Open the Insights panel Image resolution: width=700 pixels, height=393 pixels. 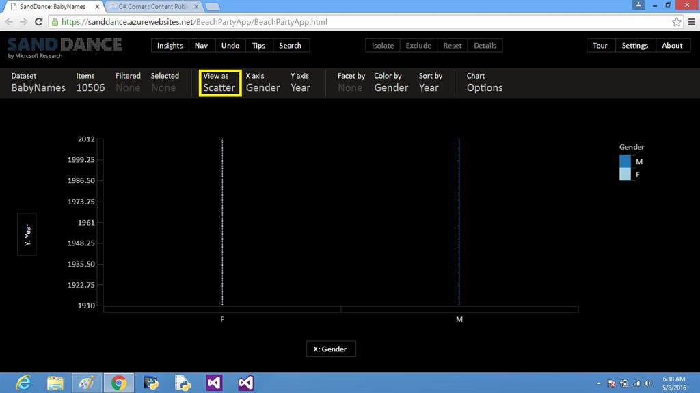170,46
